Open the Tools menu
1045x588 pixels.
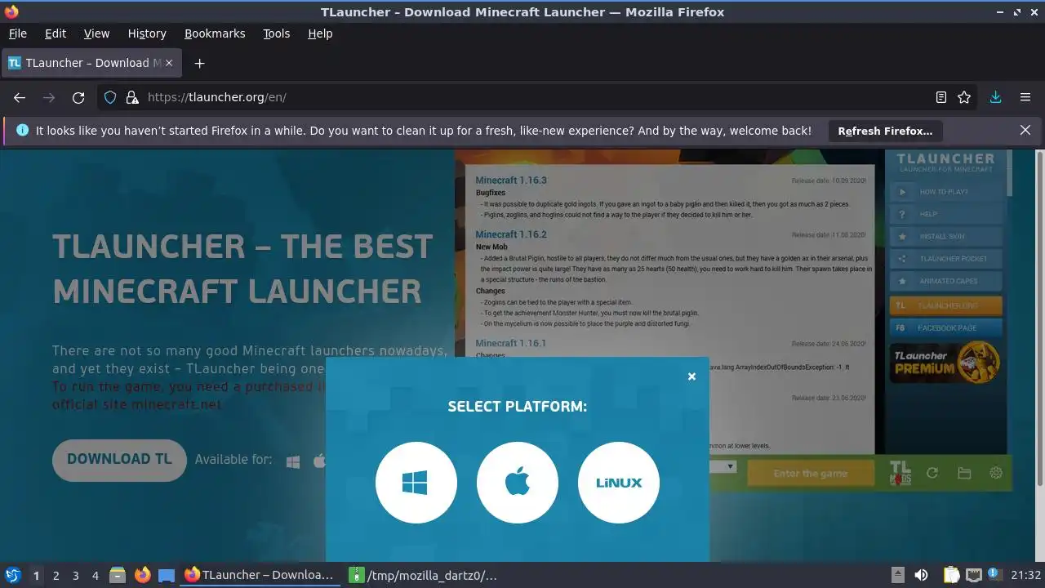click(x=277, y=33)
